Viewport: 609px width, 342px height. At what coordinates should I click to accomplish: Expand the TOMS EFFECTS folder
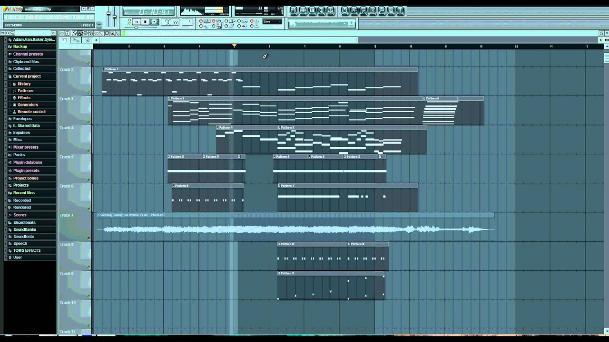coord(27,250)
